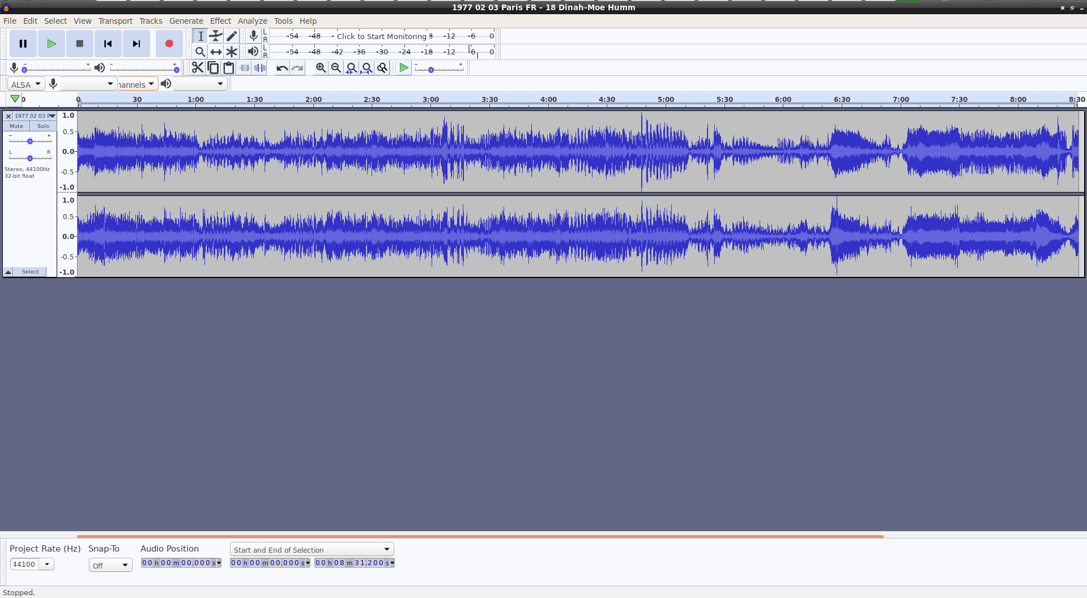Click the 4:00 mark on the timeline ruler
The width and height of the screenshot is (1087, 598).
click(x=548, y=100)
